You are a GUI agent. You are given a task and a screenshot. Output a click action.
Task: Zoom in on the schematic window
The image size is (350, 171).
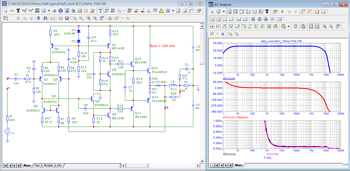point(88,18)
